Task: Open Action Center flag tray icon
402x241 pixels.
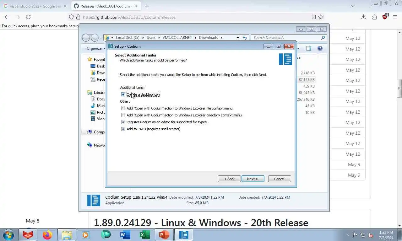Action: click(355, 235)
